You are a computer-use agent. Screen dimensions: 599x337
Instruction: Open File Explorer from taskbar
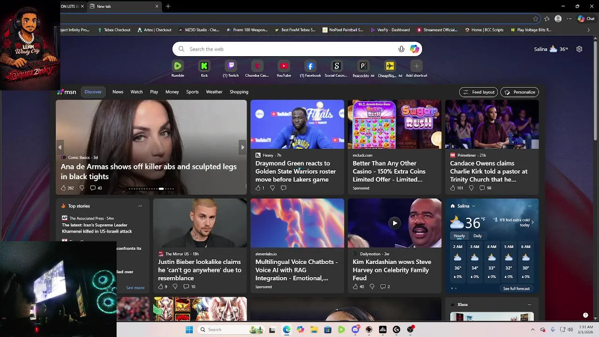click(x=314, y=330)
